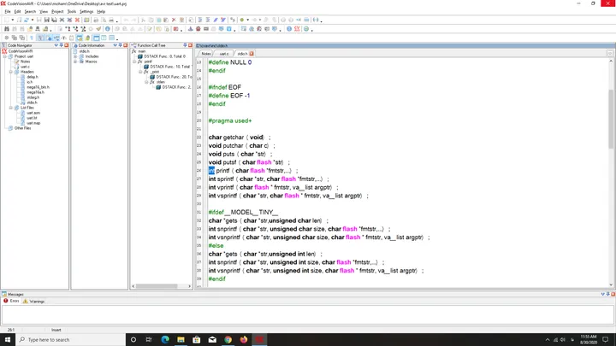Click the Save file toolbar icon
The height and width of the screenshot is (346, 616).
point(47,20)
